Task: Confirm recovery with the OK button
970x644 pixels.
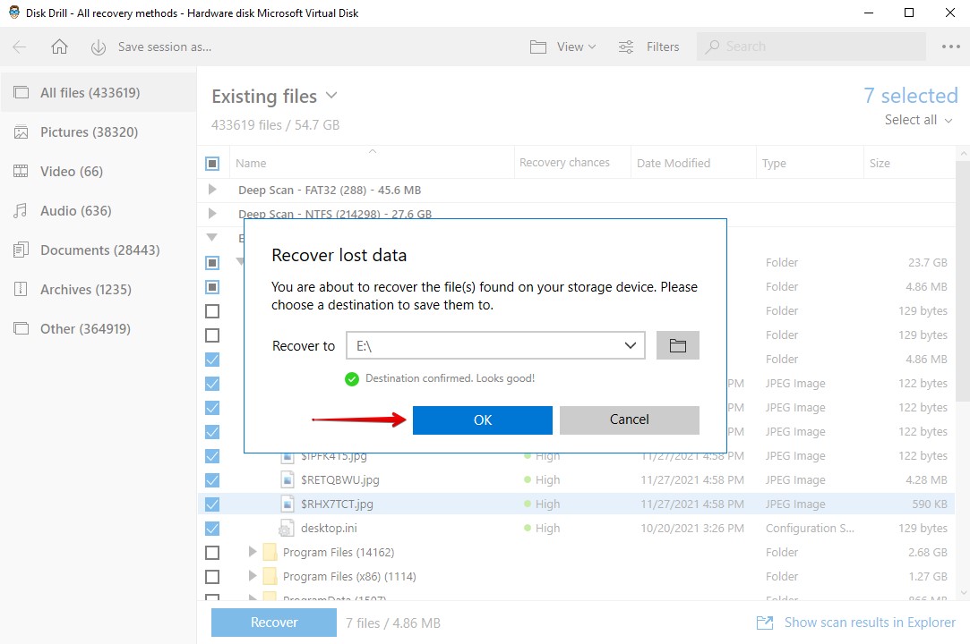Action: pos(483,420)
